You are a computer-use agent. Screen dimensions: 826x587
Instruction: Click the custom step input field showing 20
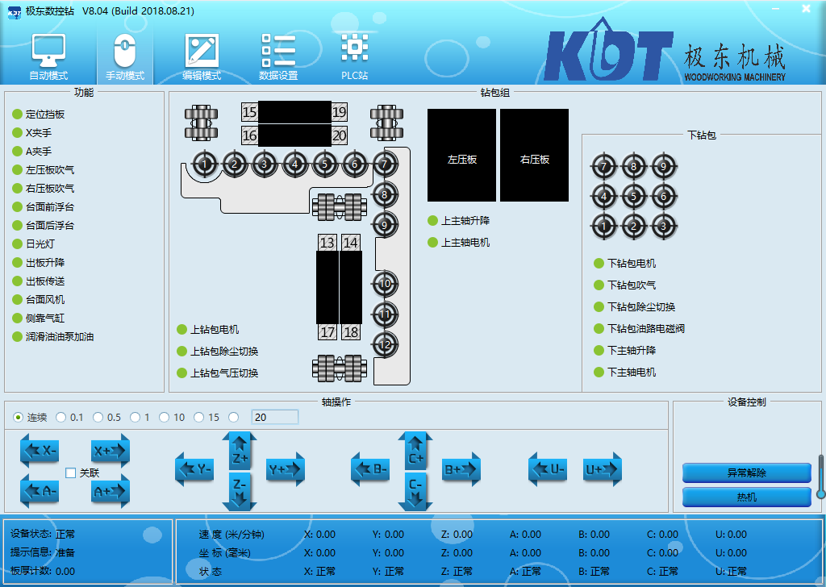(274, 417)
